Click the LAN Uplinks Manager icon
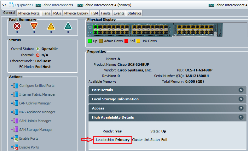 pyautogui.click(x=14, y=103)
